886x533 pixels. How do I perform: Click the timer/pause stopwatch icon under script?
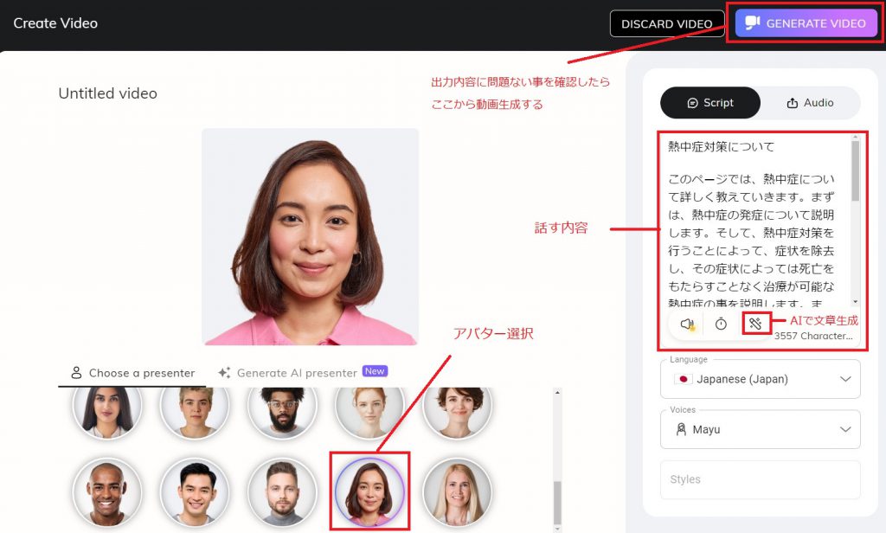(721, 324)
